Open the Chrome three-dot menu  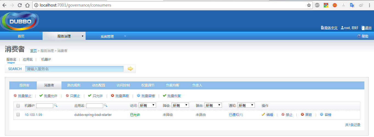pyautogui.click(x=369, y=5)
